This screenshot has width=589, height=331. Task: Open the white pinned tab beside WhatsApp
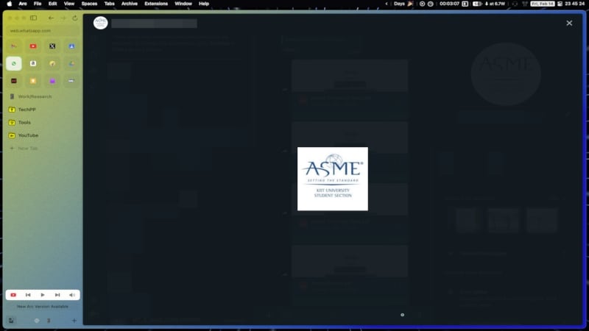coord(33,63)
